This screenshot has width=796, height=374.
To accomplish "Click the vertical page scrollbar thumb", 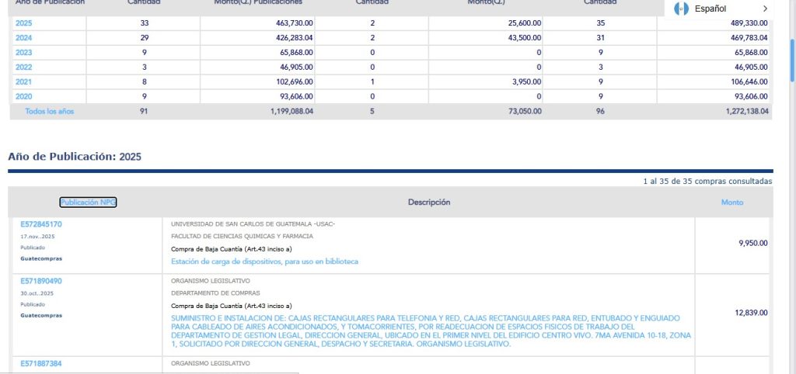I will click(x=792, y=59).
